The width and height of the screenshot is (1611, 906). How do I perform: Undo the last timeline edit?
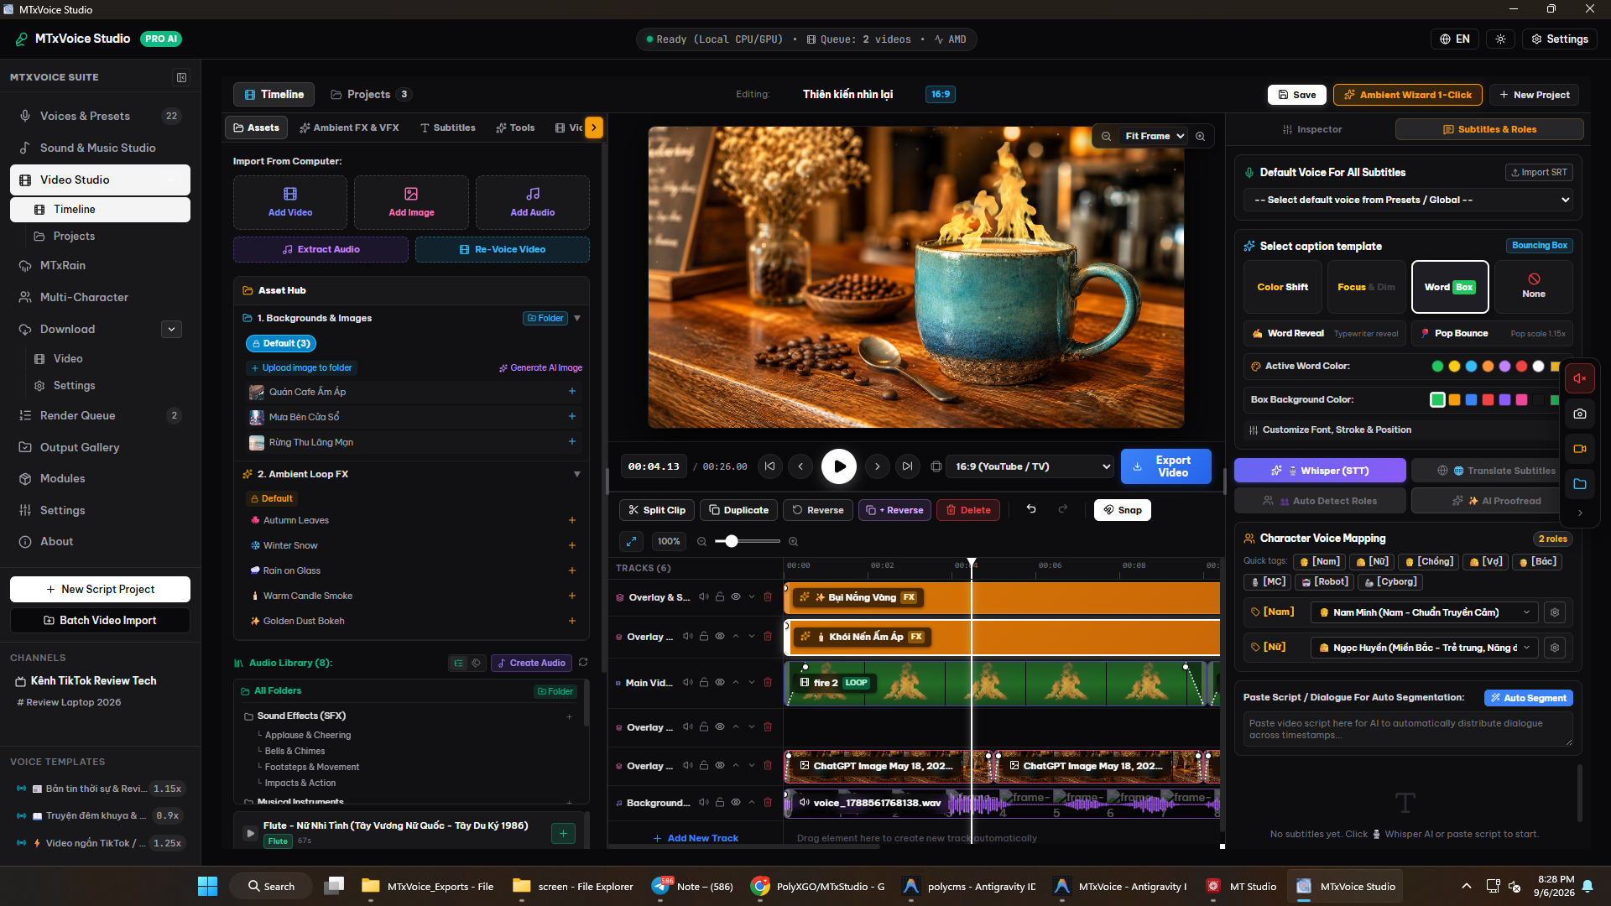click(1031, 509)
